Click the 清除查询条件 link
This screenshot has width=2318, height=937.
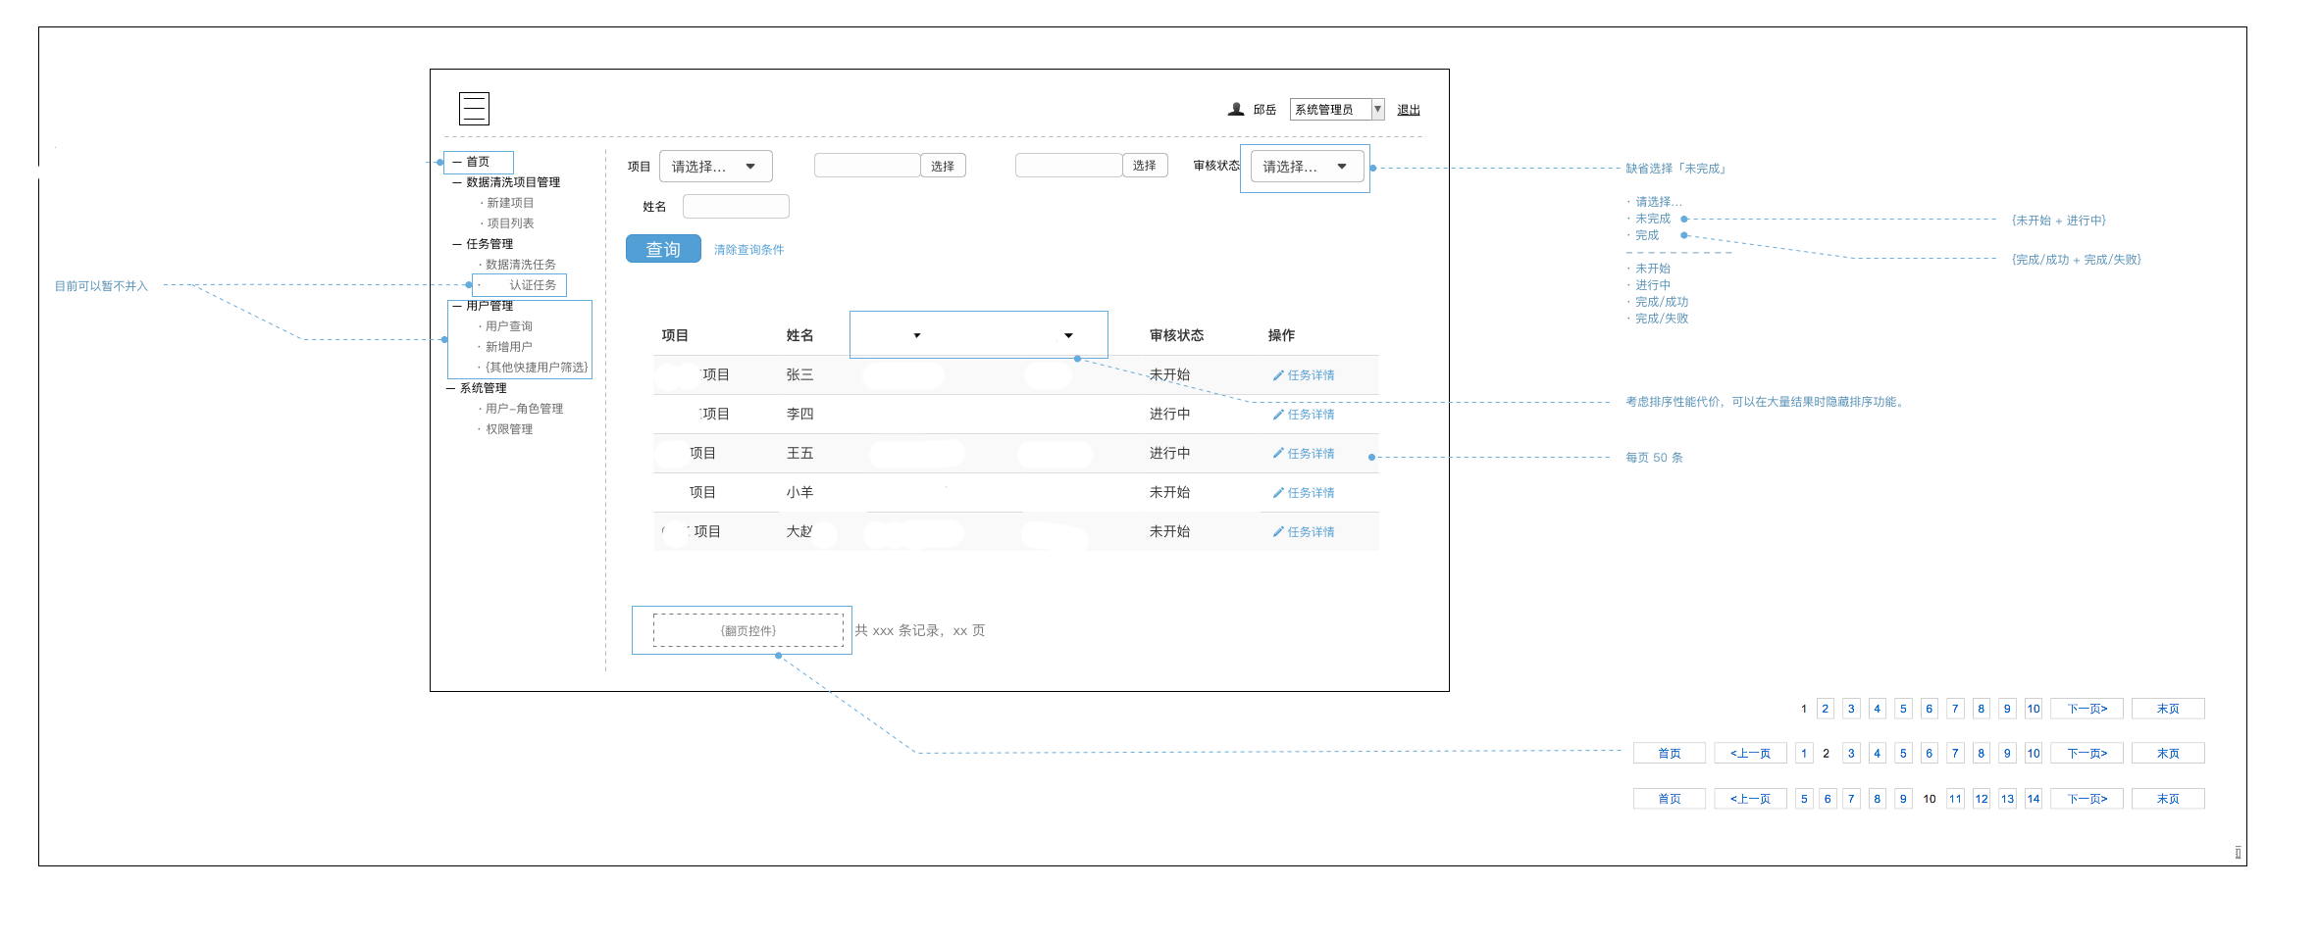click(748, 250)
